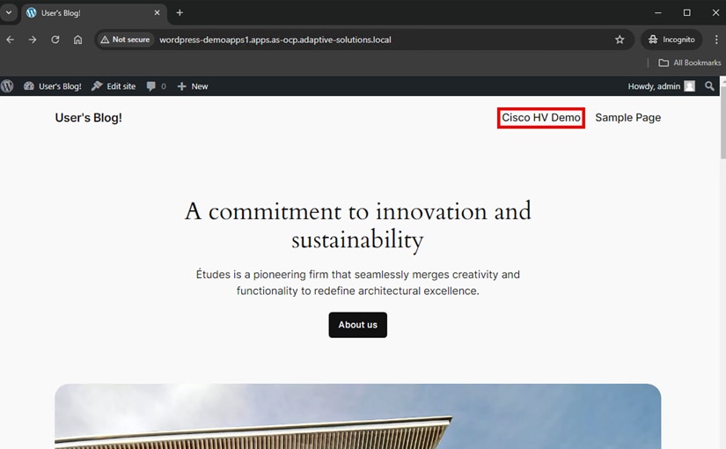The width and height of the screenshot is (726, 449).
Task: Open the All Bookmarks folder
Action: pyautogui.click(x=690, y=63)
